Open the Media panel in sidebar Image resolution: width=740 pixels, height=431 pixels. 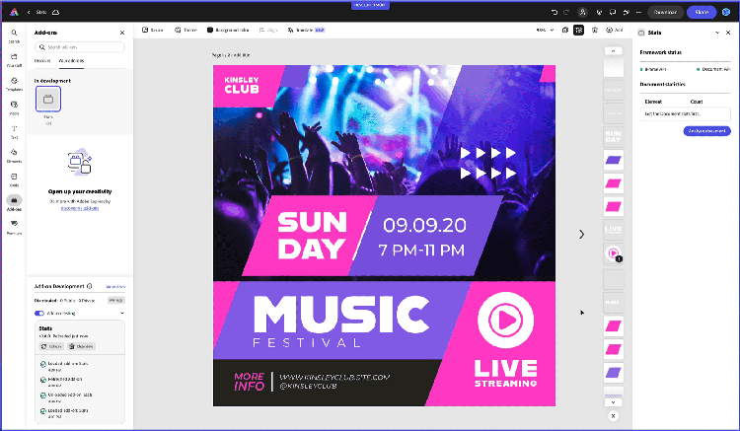(14, 106)
